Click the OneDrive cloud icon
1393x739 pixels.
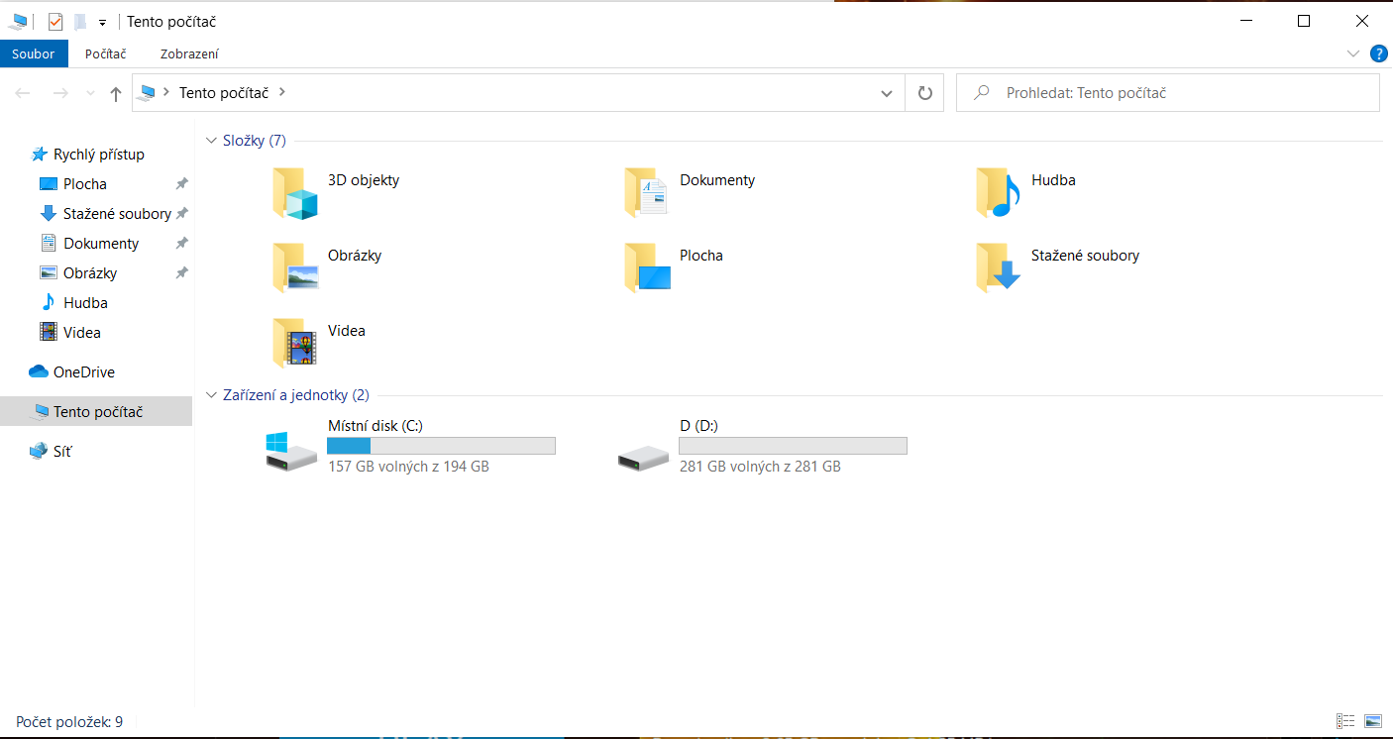39,372
